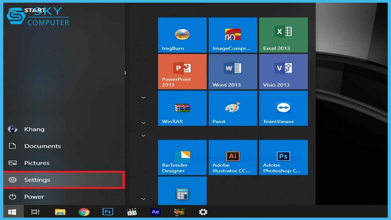Expand the chevron beside the Paint row

click(x=143, y=123)
